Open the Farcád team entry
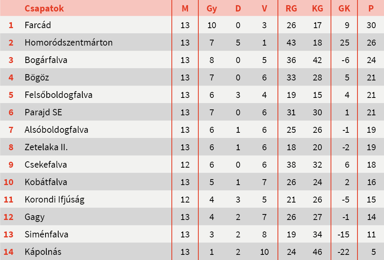This screenshot has width=384, height=260. (38, 25)
